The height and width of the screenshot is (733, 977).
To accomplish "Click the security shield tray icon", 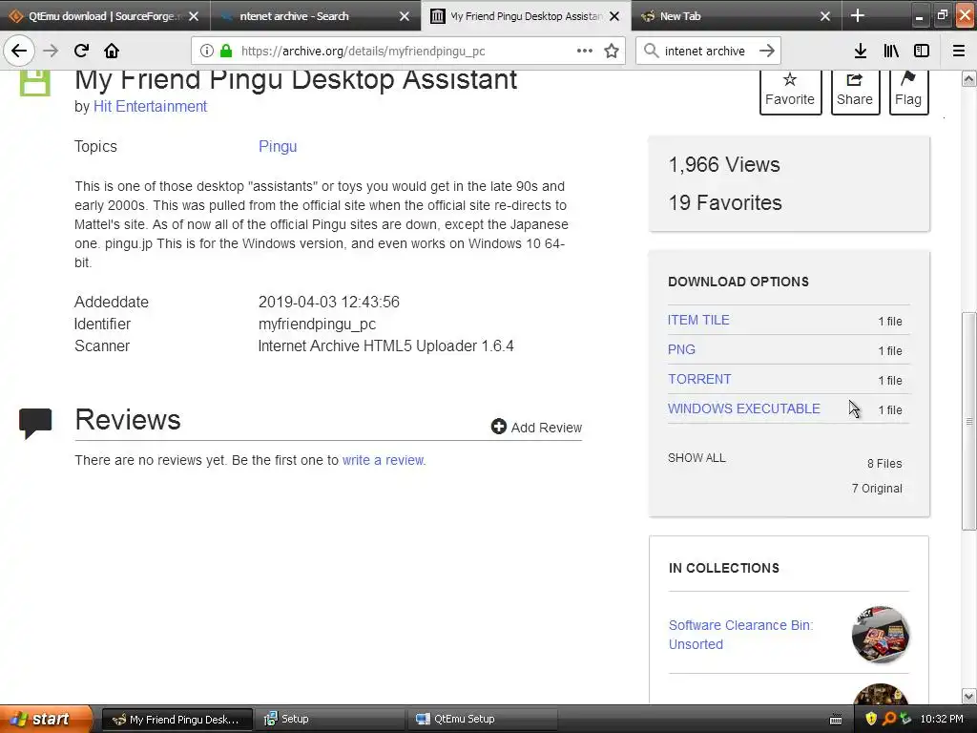I will pos(871,720).
